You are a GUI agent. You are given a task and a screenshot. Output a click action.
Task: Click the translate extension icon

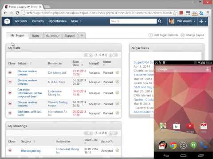click(201, 13)
